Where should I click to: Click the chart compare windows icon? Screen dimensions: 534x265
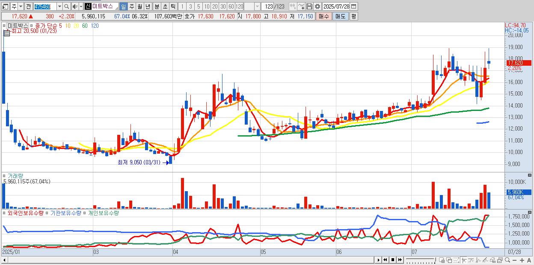point(500,260)
